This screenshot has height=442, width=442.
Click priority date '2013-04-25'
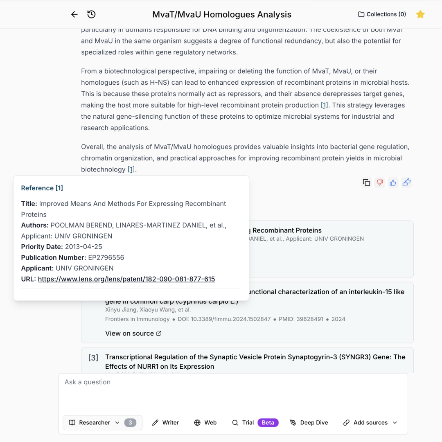click(x=83, y=247)
